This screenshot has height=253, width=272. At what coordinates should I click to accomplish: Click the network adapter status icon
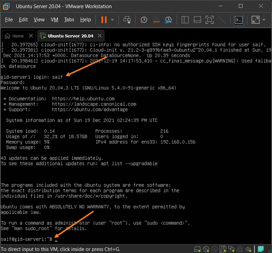(x=231, y=249)
